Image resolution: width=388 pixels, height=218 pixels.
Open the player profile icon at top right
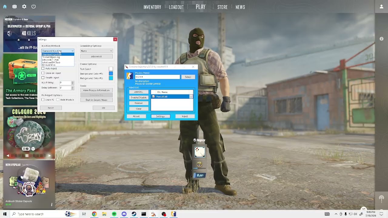(x=381, y=7)
